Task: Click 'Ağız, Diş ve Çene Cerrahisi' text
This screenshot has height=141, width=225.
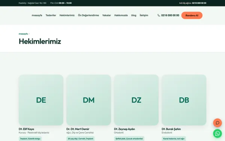Action: [x=80, y=133]
